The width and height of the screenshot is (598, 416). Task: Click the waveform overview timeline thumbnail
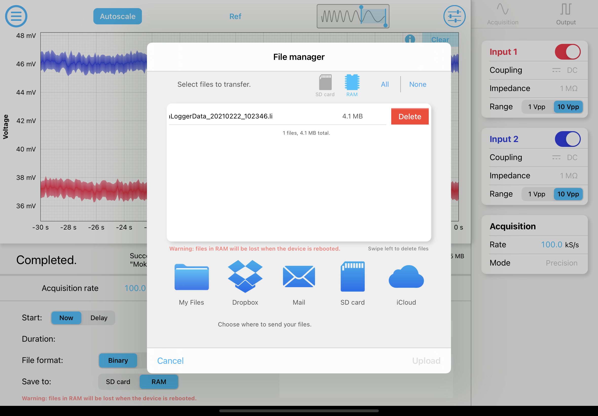(x=353, y=16)
